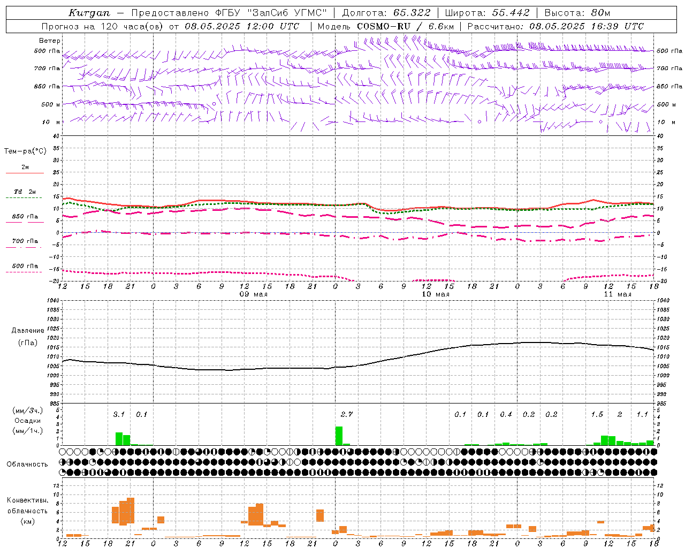Click the left "700 гПа" wind level label
Viewport: 685px width, 548px height.
point(47,68)
